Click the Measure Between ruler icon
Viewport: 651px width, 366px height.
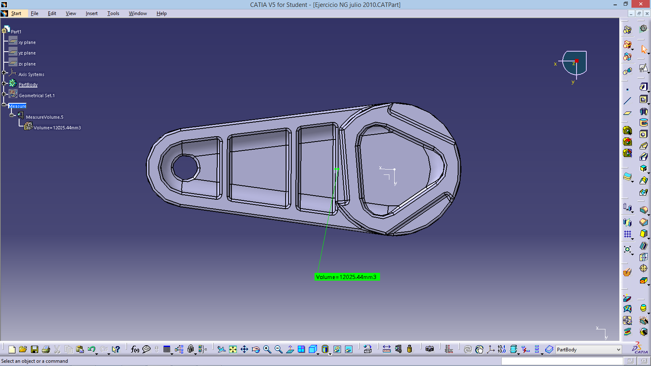pyautogui.click(x=387, y=349)
